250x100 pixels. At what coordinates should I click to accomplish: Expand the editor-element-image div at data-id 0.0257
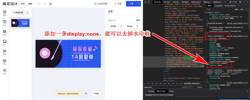(x=165, y=11)
